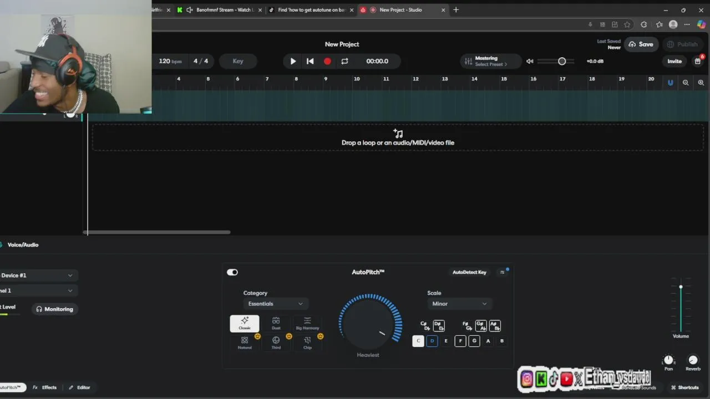
Task: Click the Publish button
Action: click(682, 44)
